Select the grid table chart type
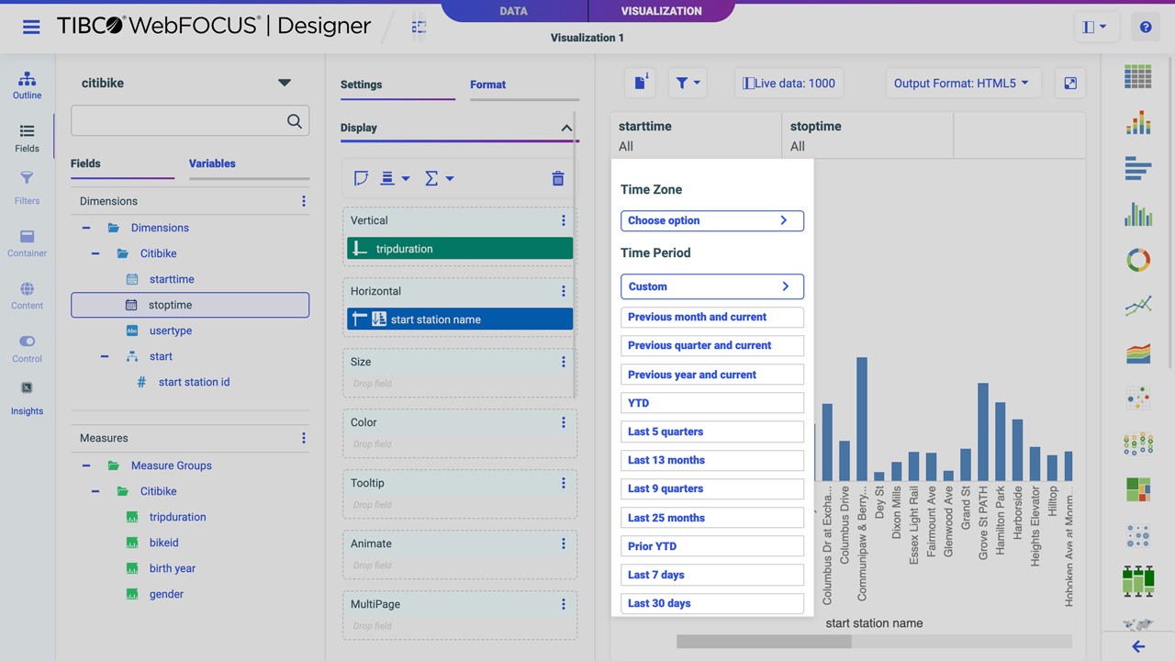Viewport: 1175px width, 661px height. [x=1137, y=77]
